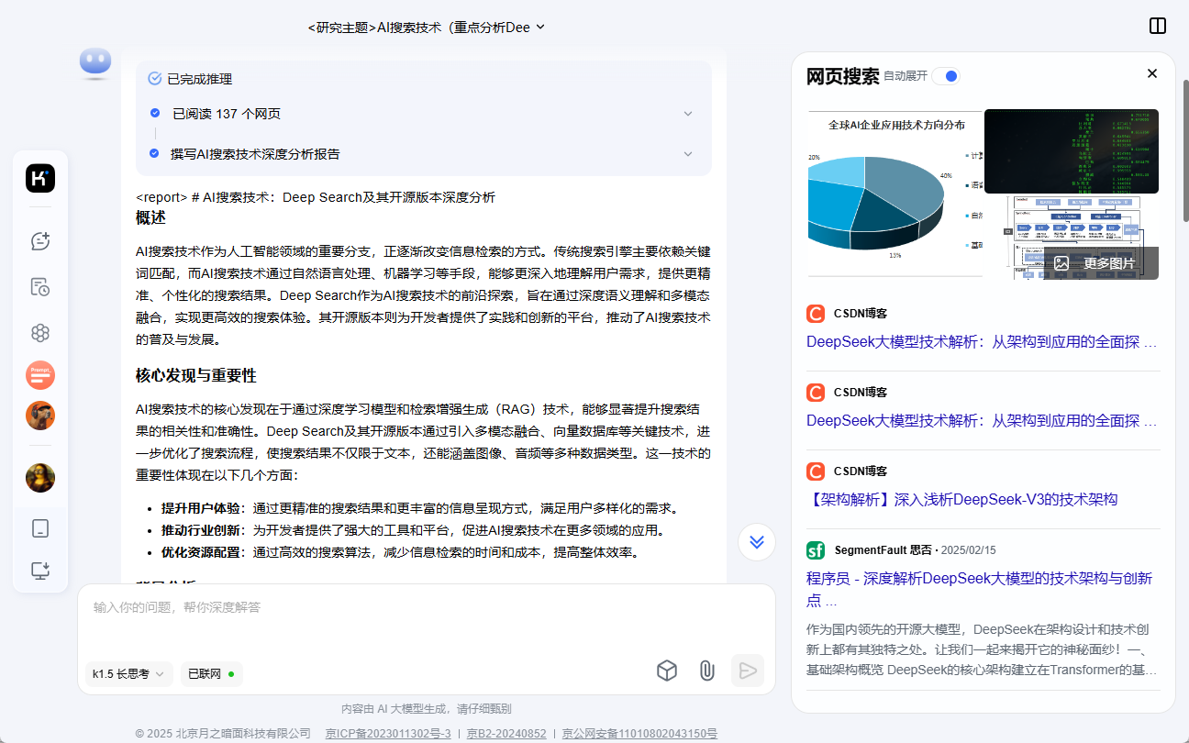Toggle the 已联网 internet search option

[x=211, y=674]
